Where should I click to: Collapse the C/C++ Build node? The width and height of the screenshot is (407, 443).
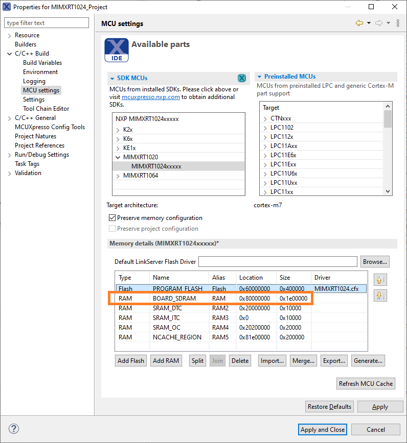coord(9,54)
